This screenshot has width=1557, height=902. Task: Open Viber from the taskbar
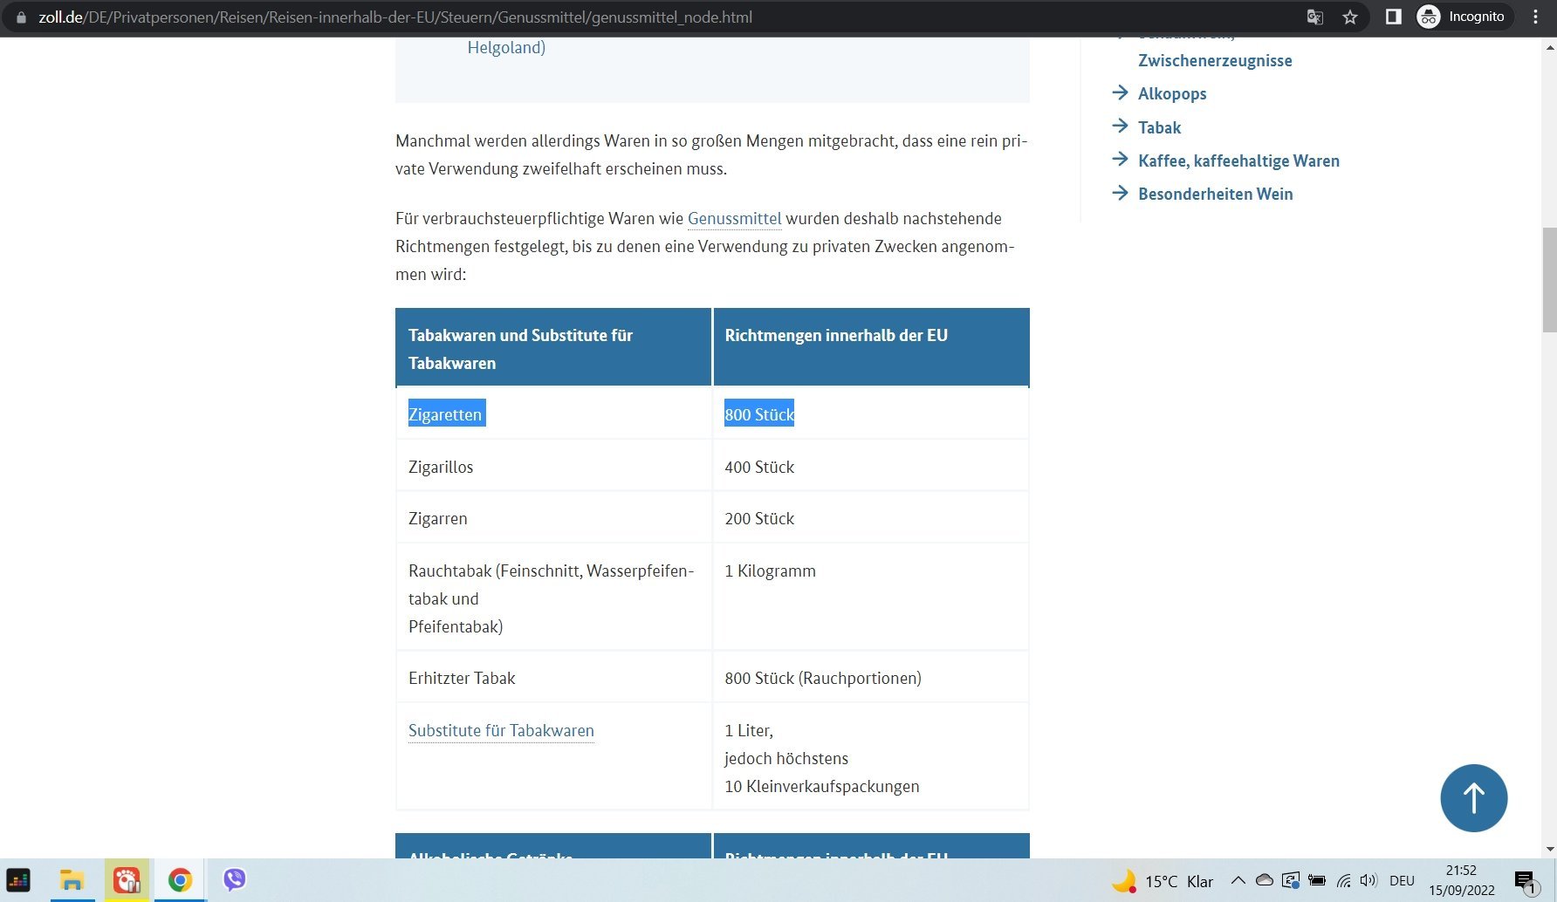click(x=234, y=880)
